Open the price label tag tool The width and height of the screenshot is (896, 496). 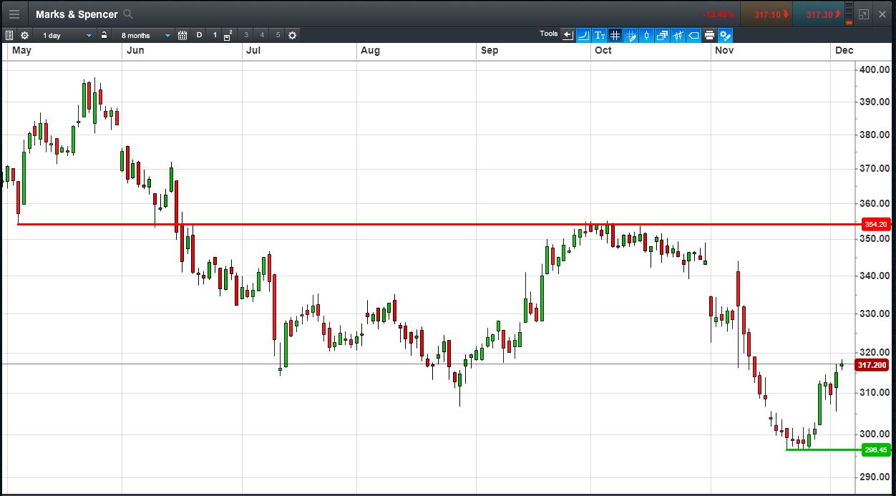(x=693, y=35)
